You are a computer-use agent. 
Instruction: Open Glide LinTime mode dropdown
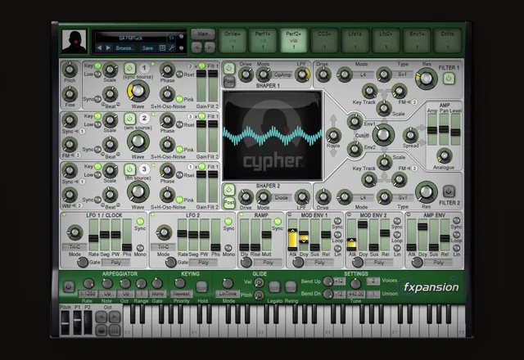(228, 294)
